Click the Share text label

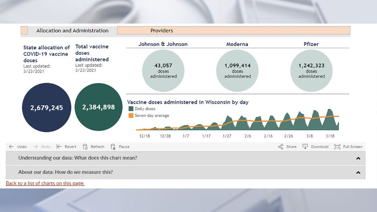coord(291,146)
